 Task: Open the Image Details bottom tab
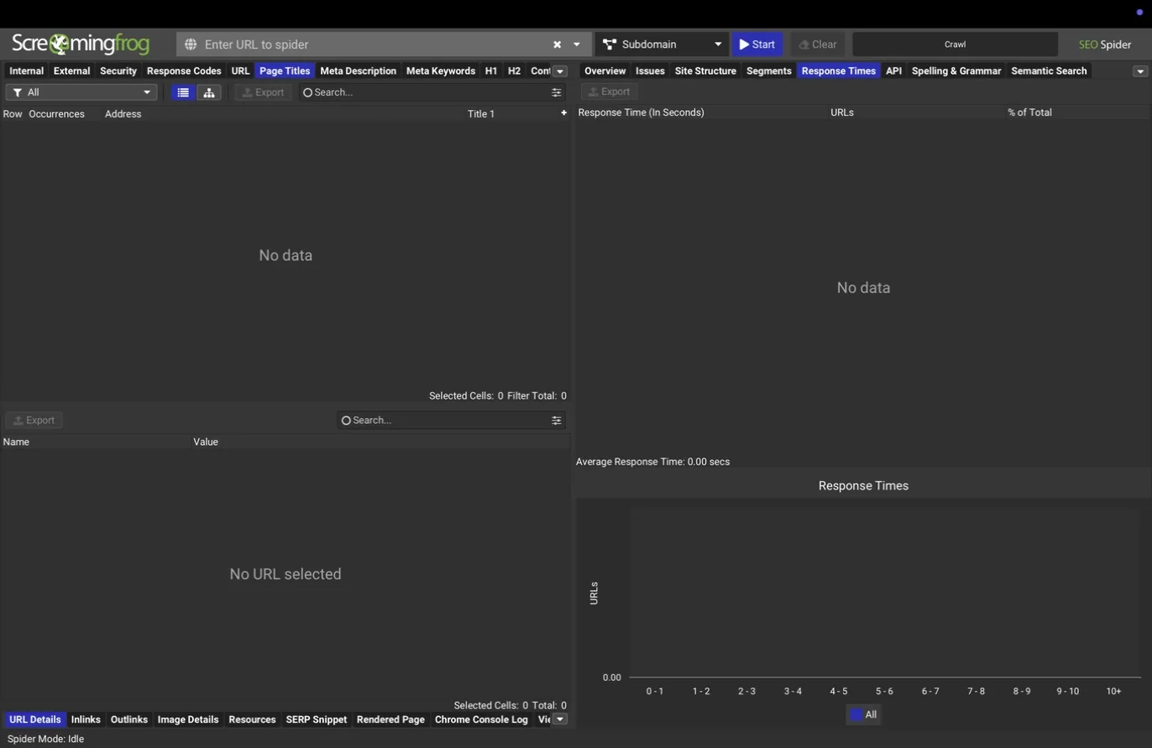coord(188,720)
